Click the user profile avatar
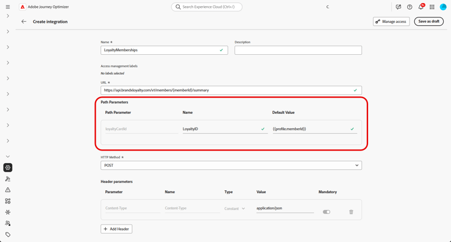Viewport: 451px width, 242px height. pos(443,7)
